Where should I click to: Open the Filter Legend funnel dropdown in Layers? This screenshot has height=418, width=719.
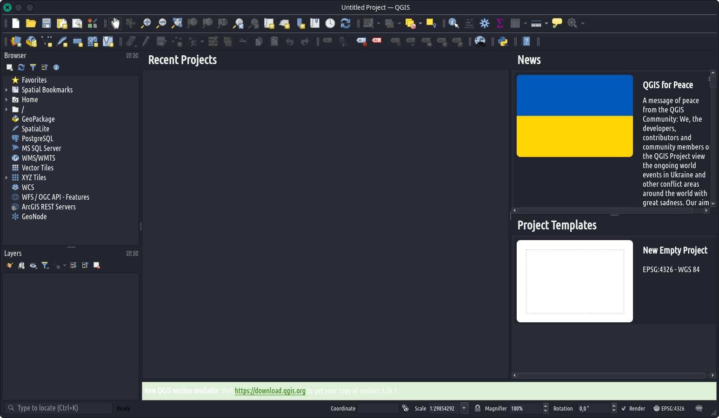pos(45,265)
